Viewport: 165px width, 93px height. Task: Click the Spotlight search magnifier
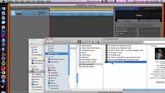click(x=161, y=1)
